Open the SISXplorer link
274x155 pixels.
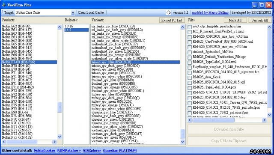(x=92, y=150)
